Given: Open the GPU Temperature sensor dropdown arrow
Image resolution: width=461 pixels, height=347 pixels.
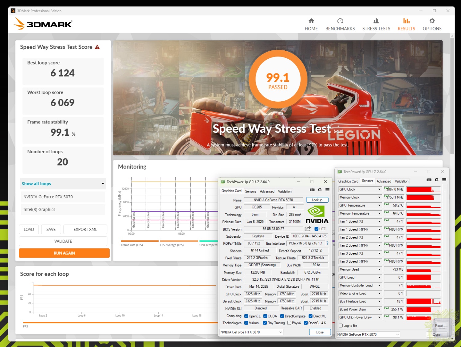Looking at the screenshot, I should pos(379,205).
